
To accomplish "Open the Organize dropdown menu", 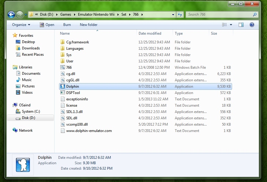I will tap(21, 25).
